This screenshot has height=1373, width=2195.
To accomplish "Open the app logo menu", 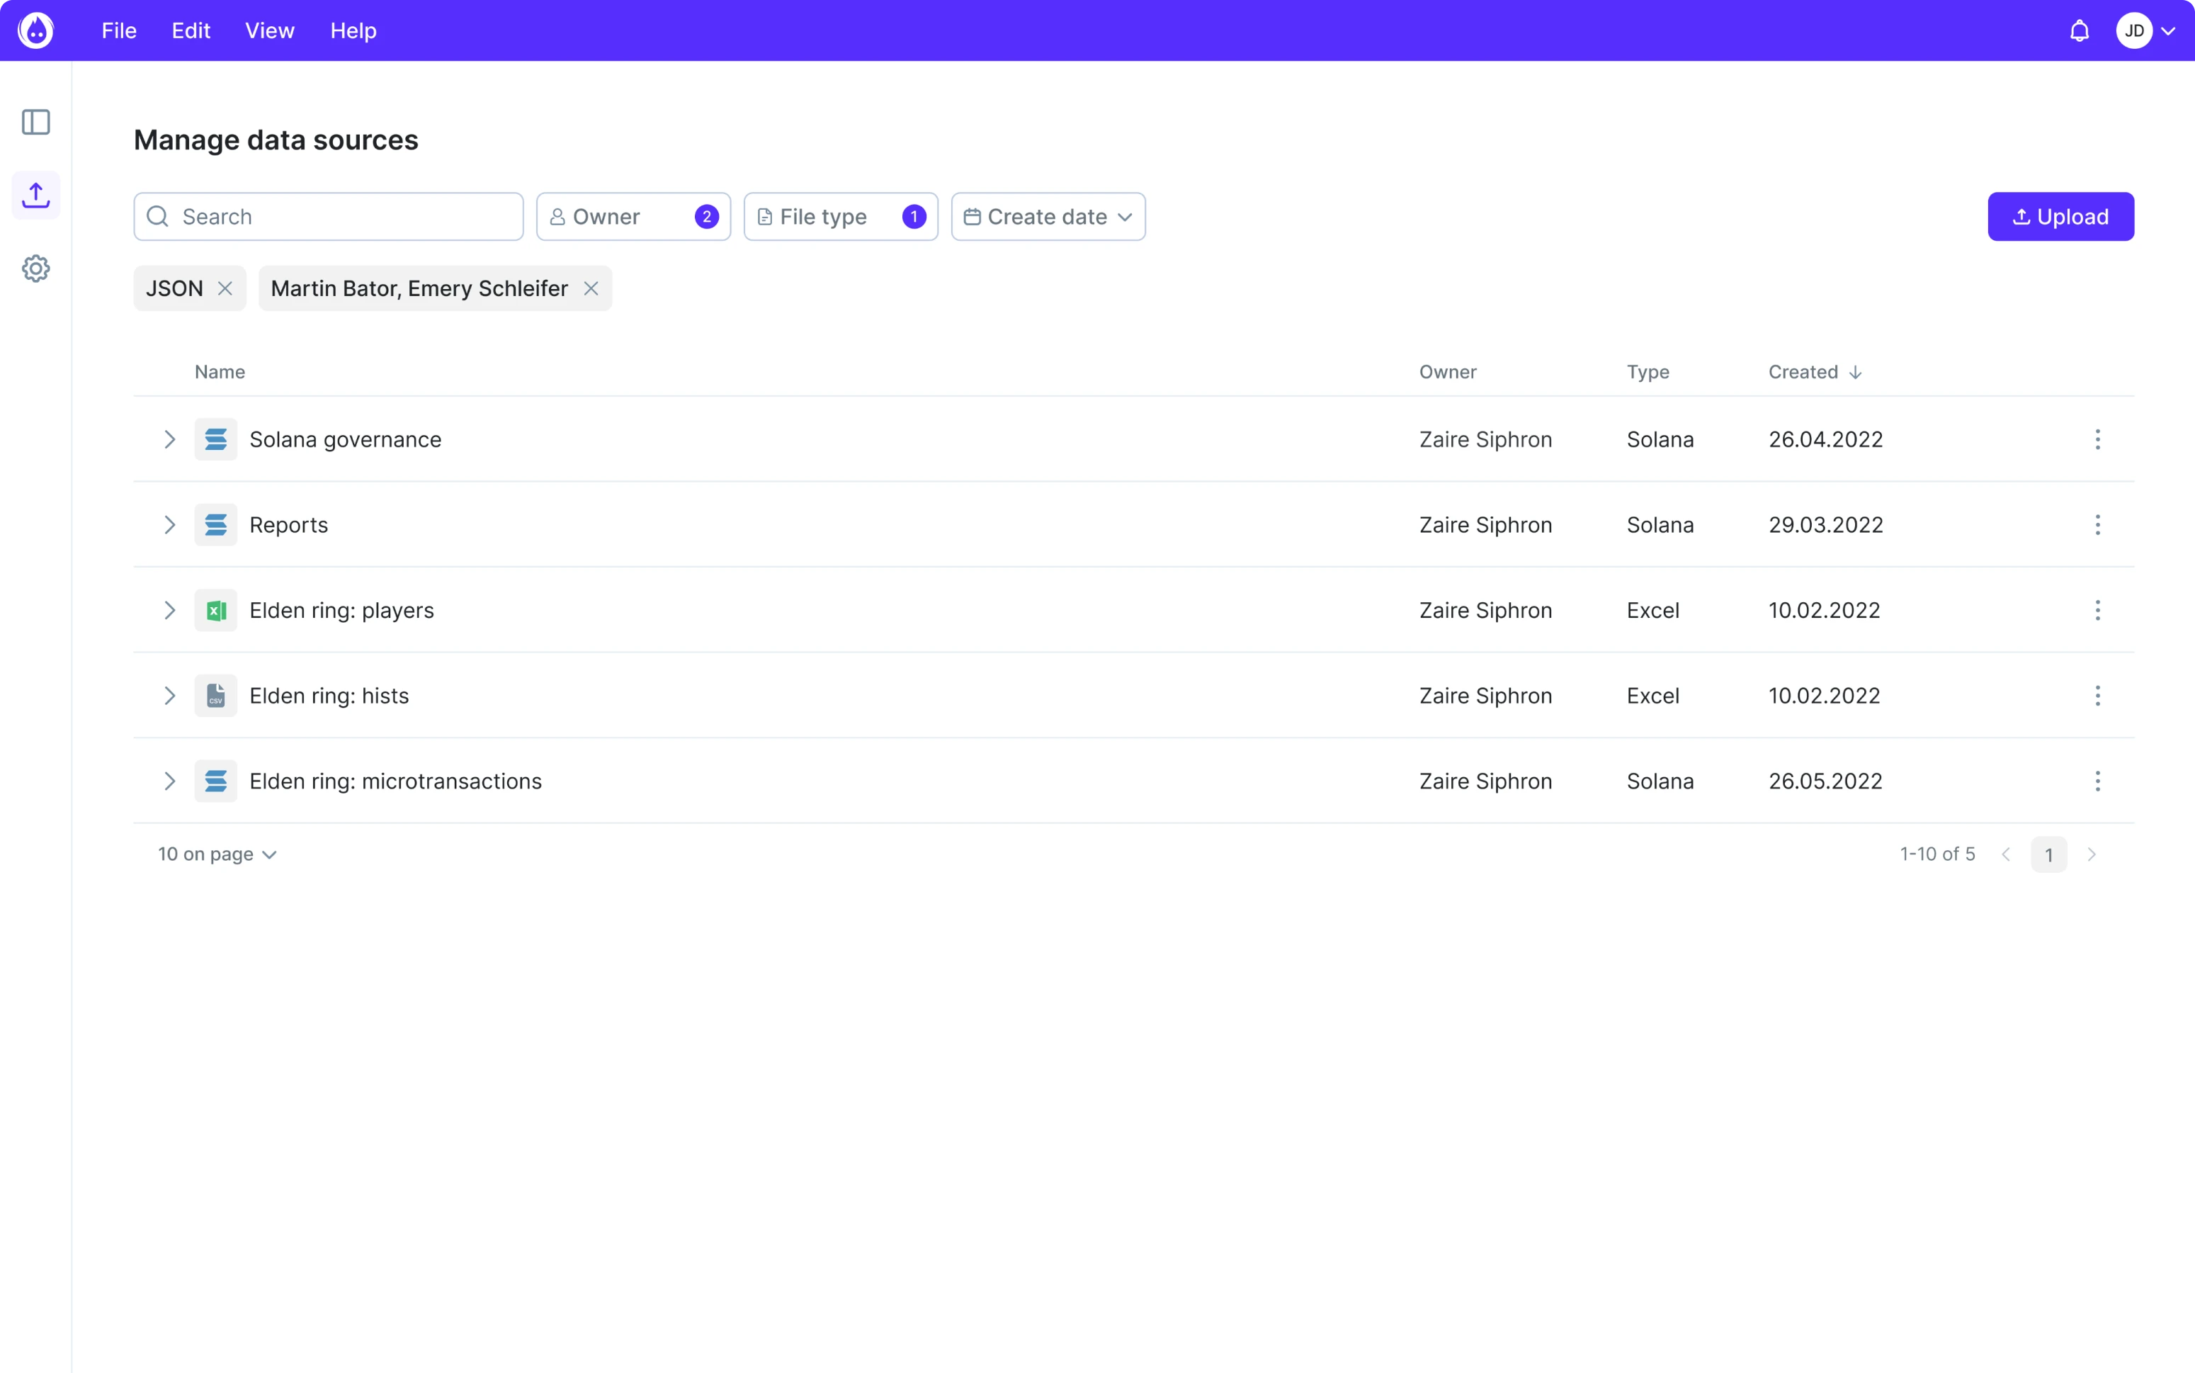I will [x=35, y=30].
